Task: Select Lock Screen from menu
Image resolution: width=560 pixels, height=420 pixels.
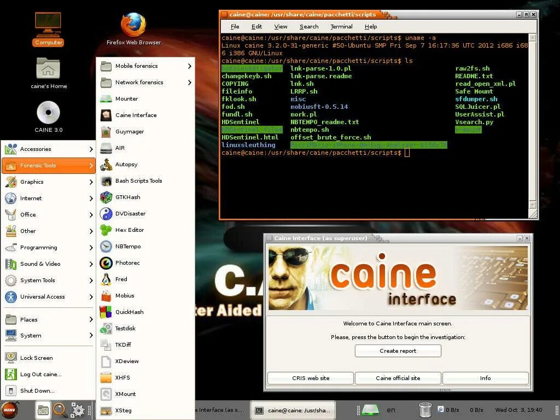Action: [49, 358]
